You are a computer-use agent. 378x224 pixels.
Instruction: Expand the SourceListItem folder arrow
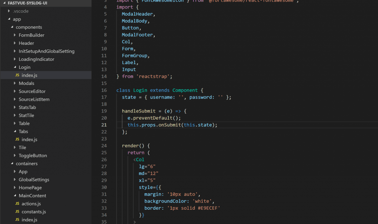tap(15, 99)
